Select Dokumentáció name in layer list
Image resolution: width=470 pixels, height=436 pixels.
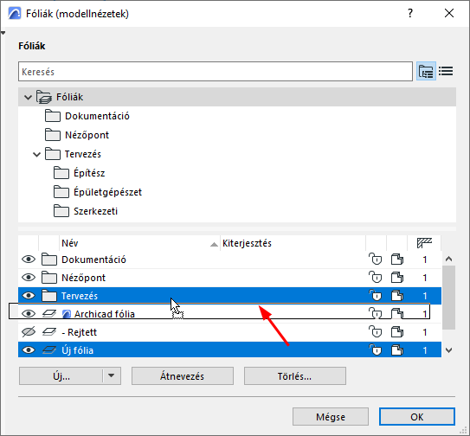[x=93, y=260]
